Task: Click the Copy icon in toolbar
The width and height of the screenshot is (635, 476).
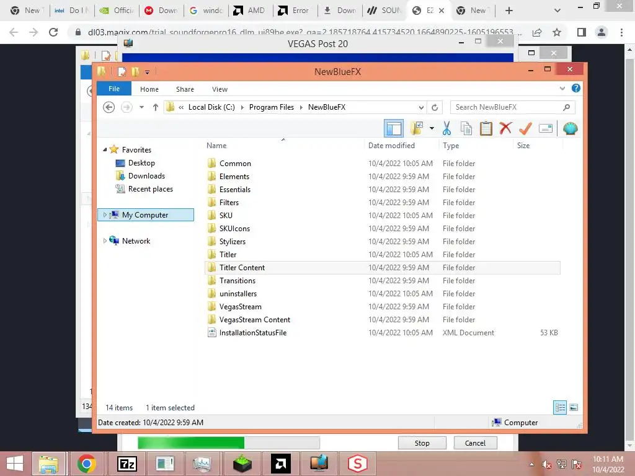Action: point(466,129)
